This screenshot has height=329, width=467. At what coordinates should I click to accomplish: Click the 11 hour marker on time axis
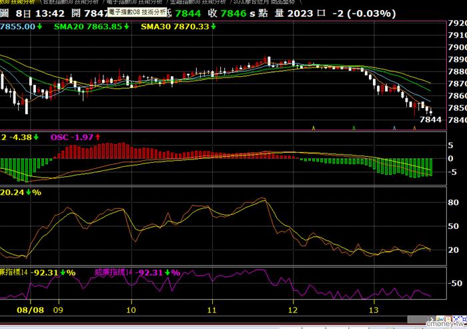pos(211,310)
